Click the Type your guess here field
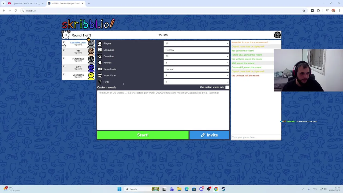The height and width of the screenshot is (193, 343). pos(256,137)
